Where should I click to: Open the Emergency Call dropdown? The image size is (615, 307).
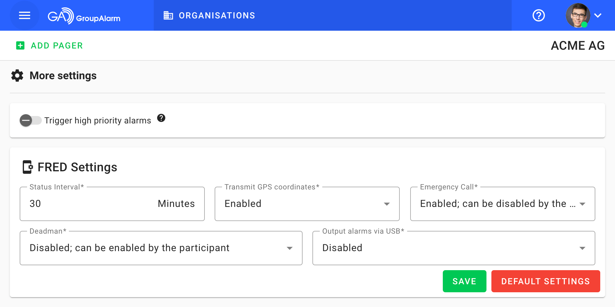pyautogui.click(x=502, y=204)
